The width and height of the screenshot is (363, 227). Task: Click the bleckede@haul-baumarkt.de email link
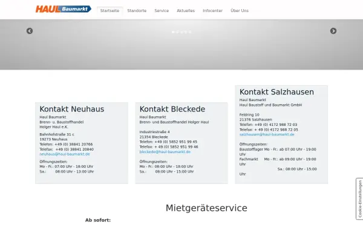click(x=165, y=152)
